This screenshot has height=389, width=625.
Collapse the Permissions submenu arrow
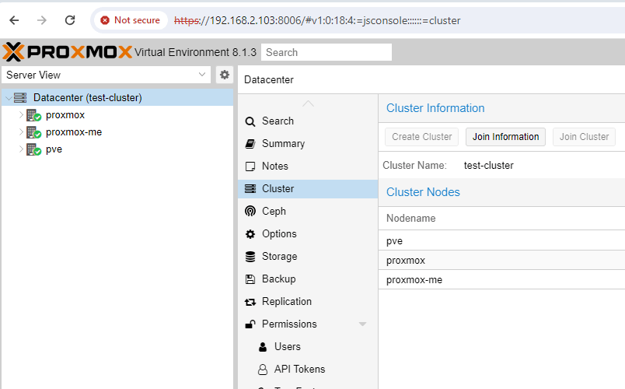(362, 324)
